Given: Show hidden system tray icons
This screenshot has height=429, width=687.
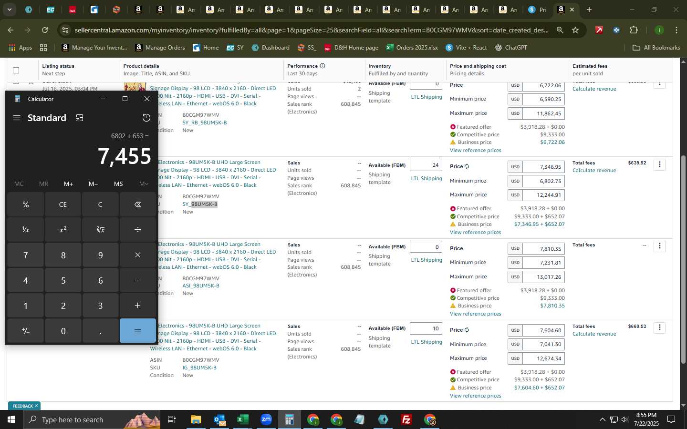Looking at the screenshot, I should (x=602, y=419).
